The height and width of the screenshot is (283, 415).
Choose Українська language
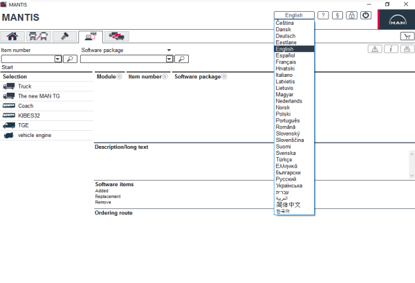[x=294, y=185]
